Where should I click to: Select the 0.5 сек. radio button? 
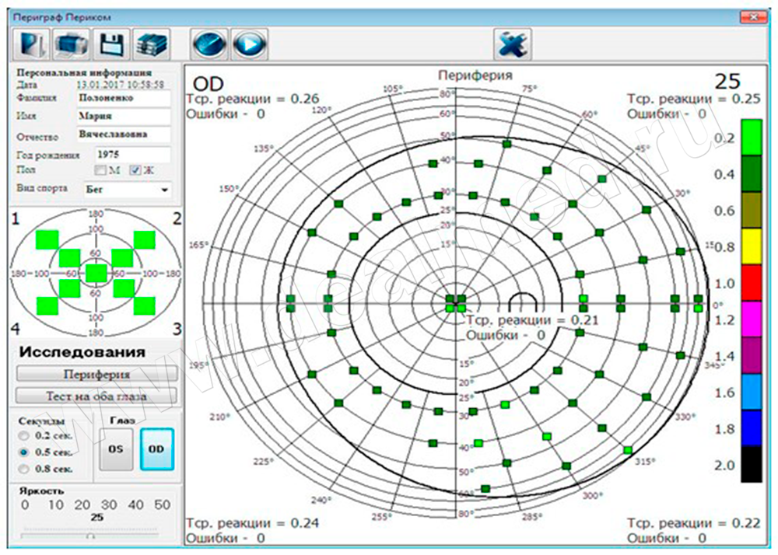click(23, 452)
